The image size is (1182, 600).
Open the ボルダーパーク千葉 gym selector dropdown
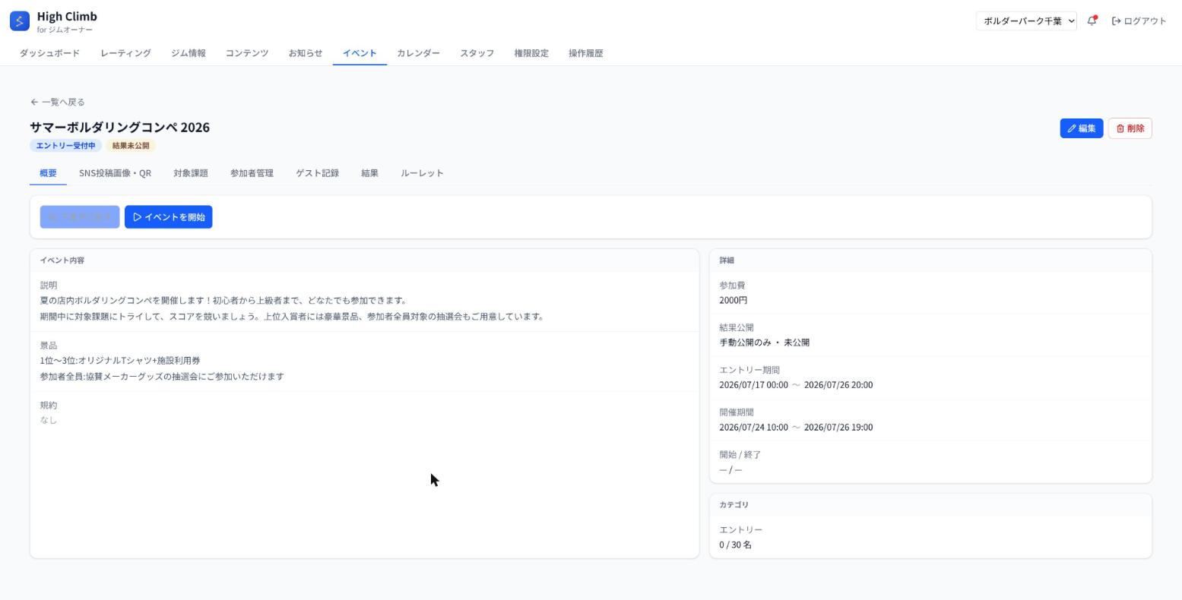[1026, 21]
